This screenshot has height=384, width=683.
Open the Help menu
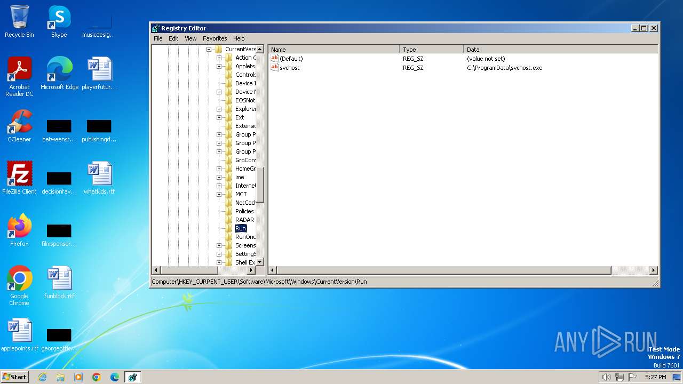pyautogui.click(x=239, y=38)
